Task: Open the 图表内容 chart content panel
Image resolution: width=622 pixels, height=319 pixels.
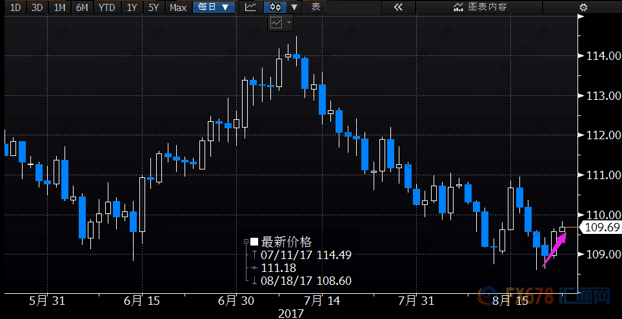Action: 481,7
